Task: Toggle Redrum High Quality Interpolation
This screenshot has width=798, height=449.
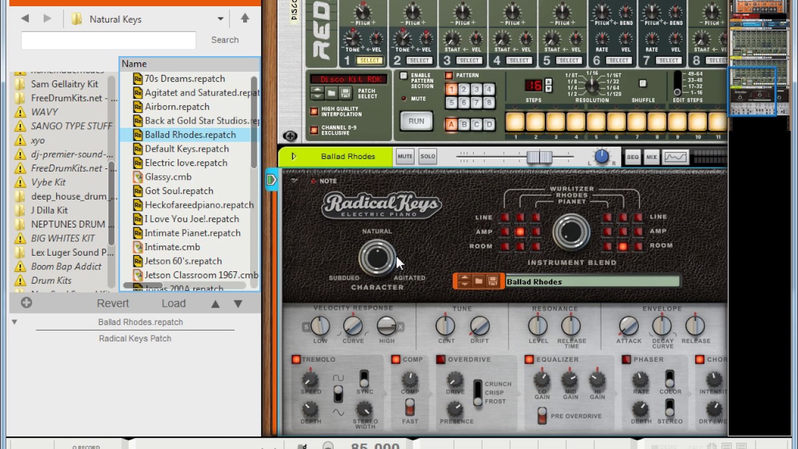Action: click(x=314, y=112)
